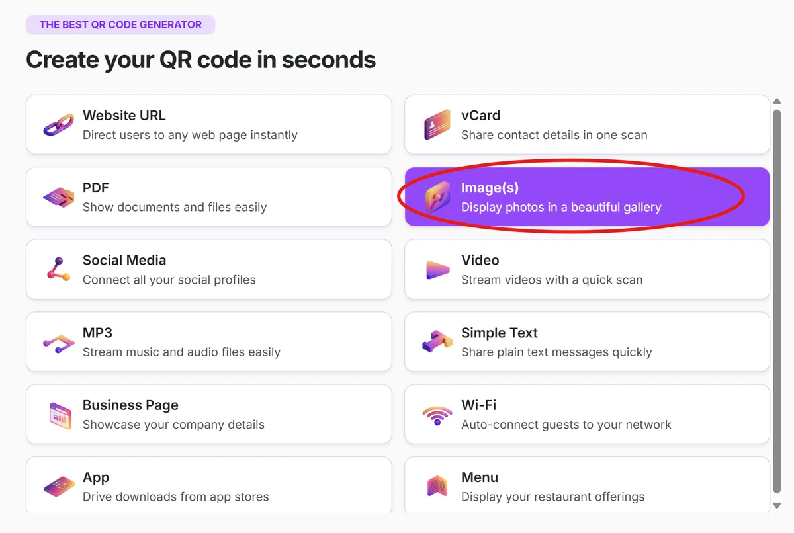Viewport: 794px width, 533px height.
Task: Click the vCard contact card icon
Action: tap(437, 124)
